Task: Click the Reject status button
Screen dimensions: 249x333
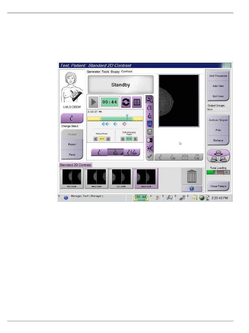Action: 72,144
